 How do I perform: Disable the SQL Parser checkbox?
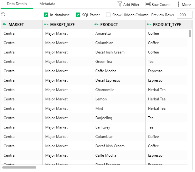[78, 15]
